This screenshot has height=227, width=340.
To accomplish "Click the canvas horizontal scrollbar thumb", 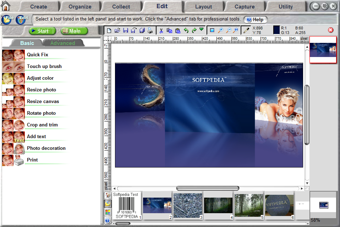I will [208, 188].
